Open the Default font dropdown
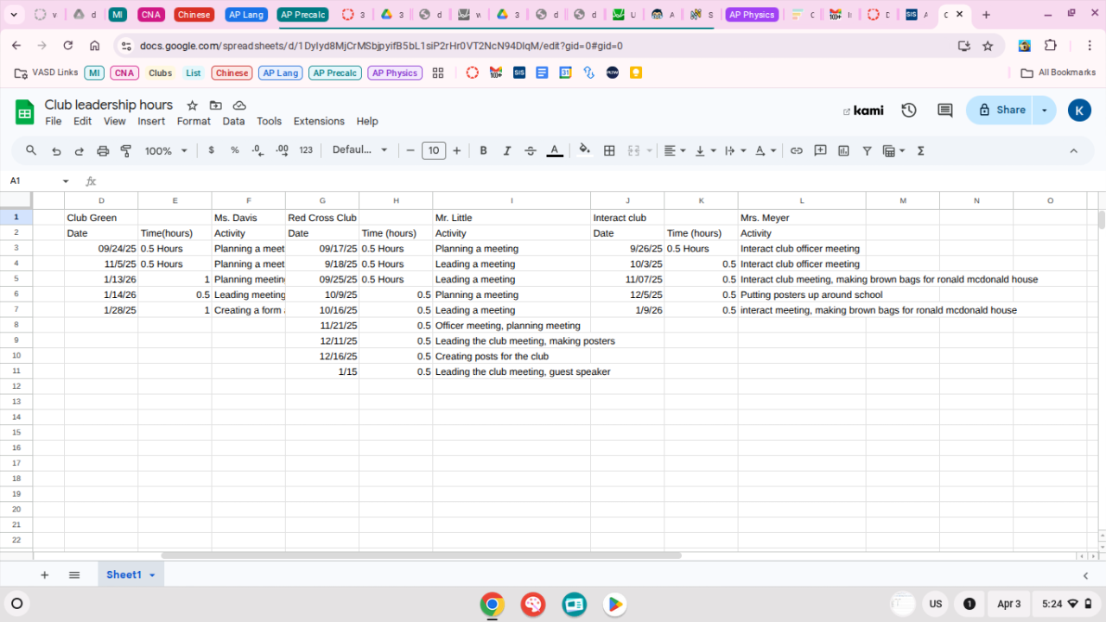Screen dimensions: 1106x622 [x=360, y=150]
